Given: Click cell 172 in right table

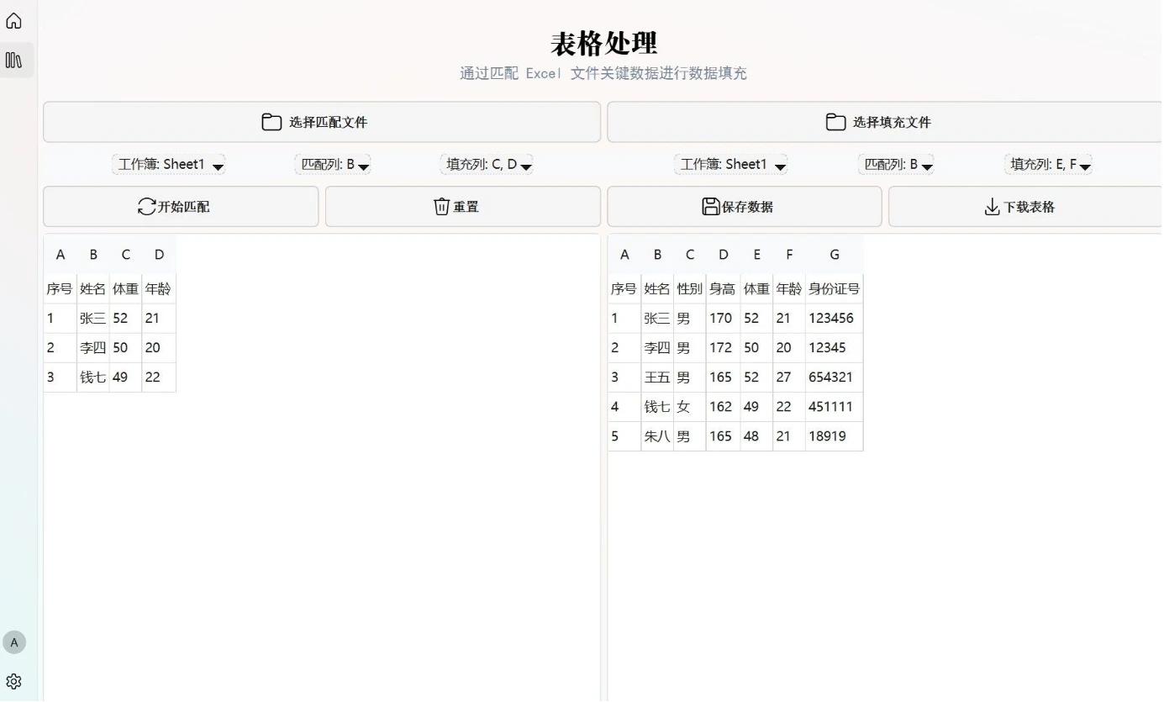Looking at the screenshot, I should coord(723,348).
